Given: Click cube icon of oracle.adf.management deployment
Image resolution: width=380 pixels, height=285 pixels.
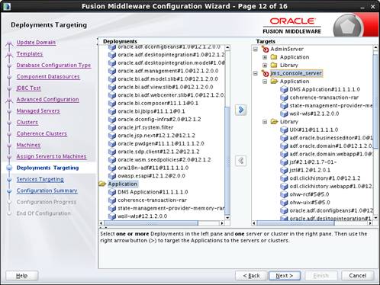Looking at the screenshot, I should pyautogui.click(x=112, y=71).
